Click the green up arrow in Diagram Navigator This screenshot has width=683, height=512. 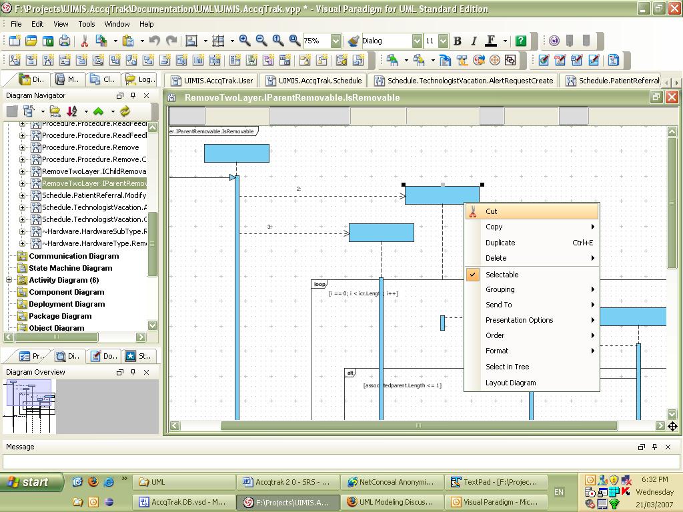coord(99,111)
